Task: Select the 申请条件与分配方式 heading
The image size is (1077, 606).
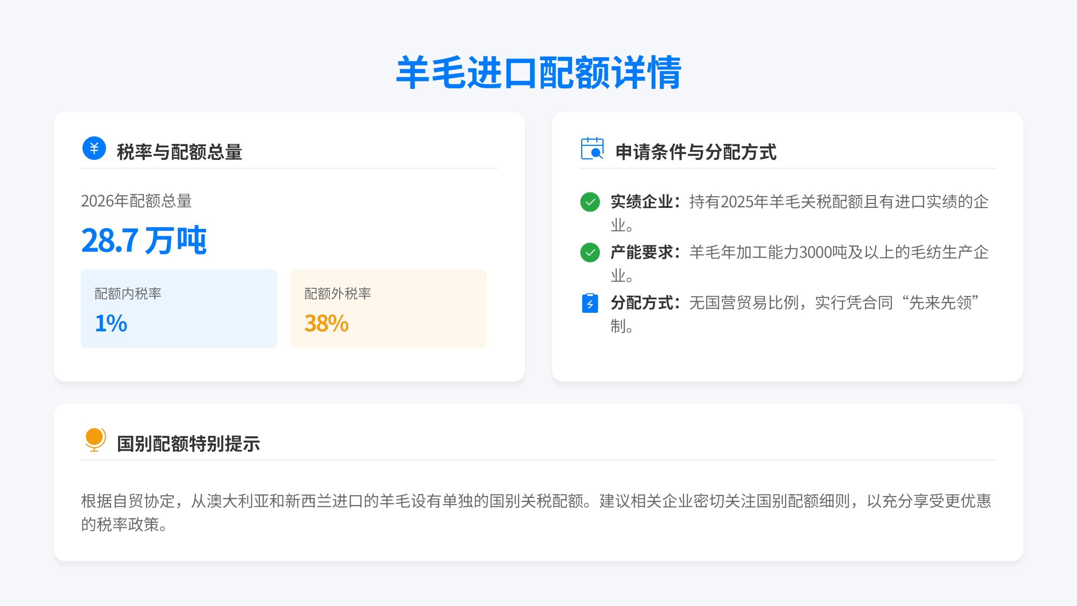Action: click(695, 152)
